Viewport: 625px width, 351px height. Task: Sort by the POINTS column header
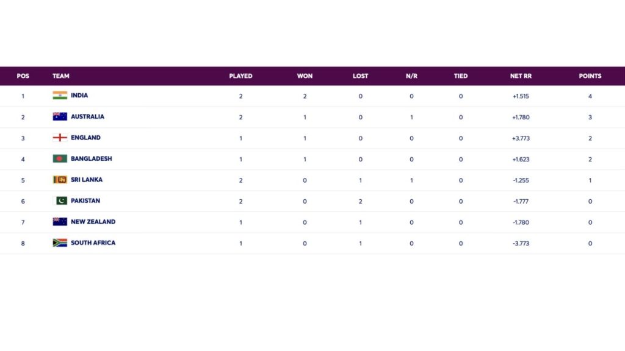(x=590, y=76)
